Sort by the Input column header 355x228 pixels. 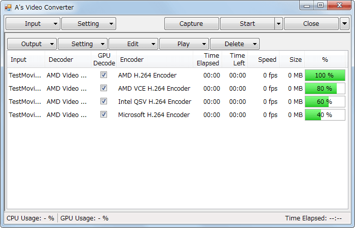(x=26, y=59)
